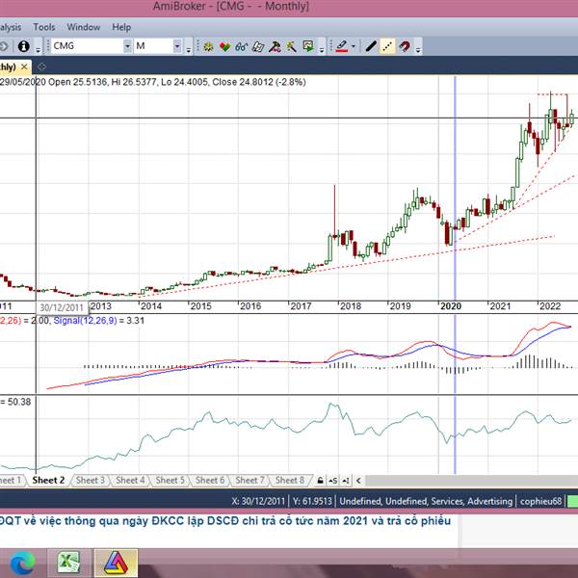
Task: Open the pen color dropdown arrow
Action: click(354, 46)
